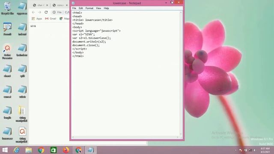Open Apps shortcut in Chrome bookmarks bar
Viewport: 274px width, 154px height.
point(37,18)
